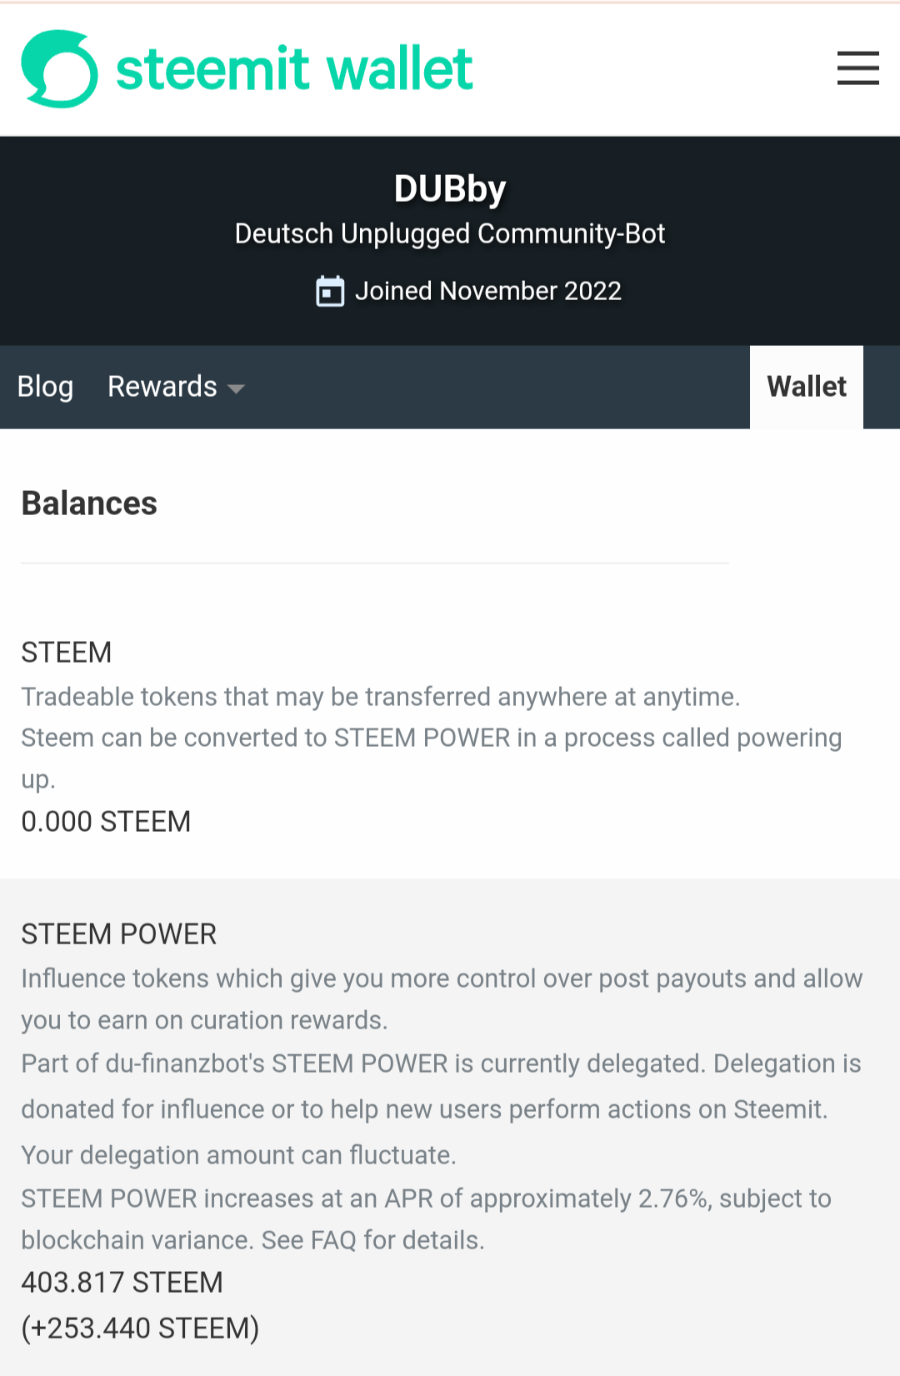Click the (+253.440 STEEM) delegated amount
The image size is (900, 1376).
click(140, 1328)
